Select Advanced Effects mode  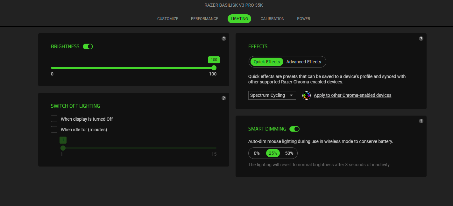[x=304, y=62]
